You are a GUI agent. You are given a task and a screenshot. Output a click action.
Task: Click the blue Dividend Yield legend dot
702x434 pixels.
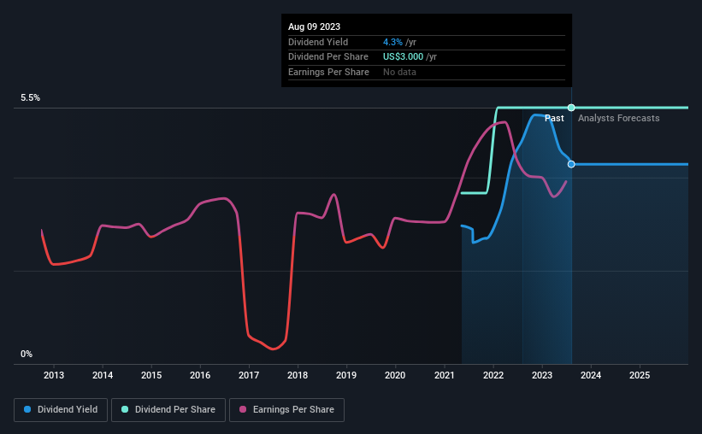(27, 409)
